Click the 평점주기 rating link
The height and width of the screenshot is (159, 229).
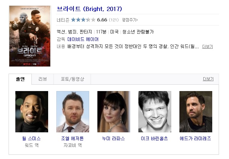click(x=129, y=20)
